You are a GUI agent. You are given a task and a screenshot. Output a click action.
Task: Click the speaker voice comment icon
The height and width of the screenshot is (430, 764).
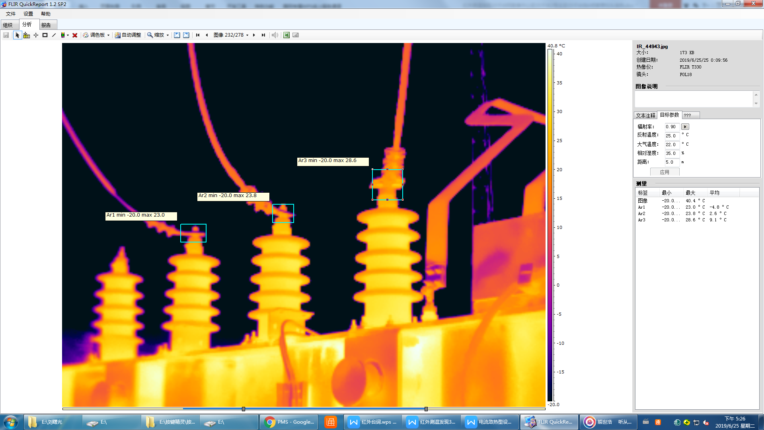[275, 35]
